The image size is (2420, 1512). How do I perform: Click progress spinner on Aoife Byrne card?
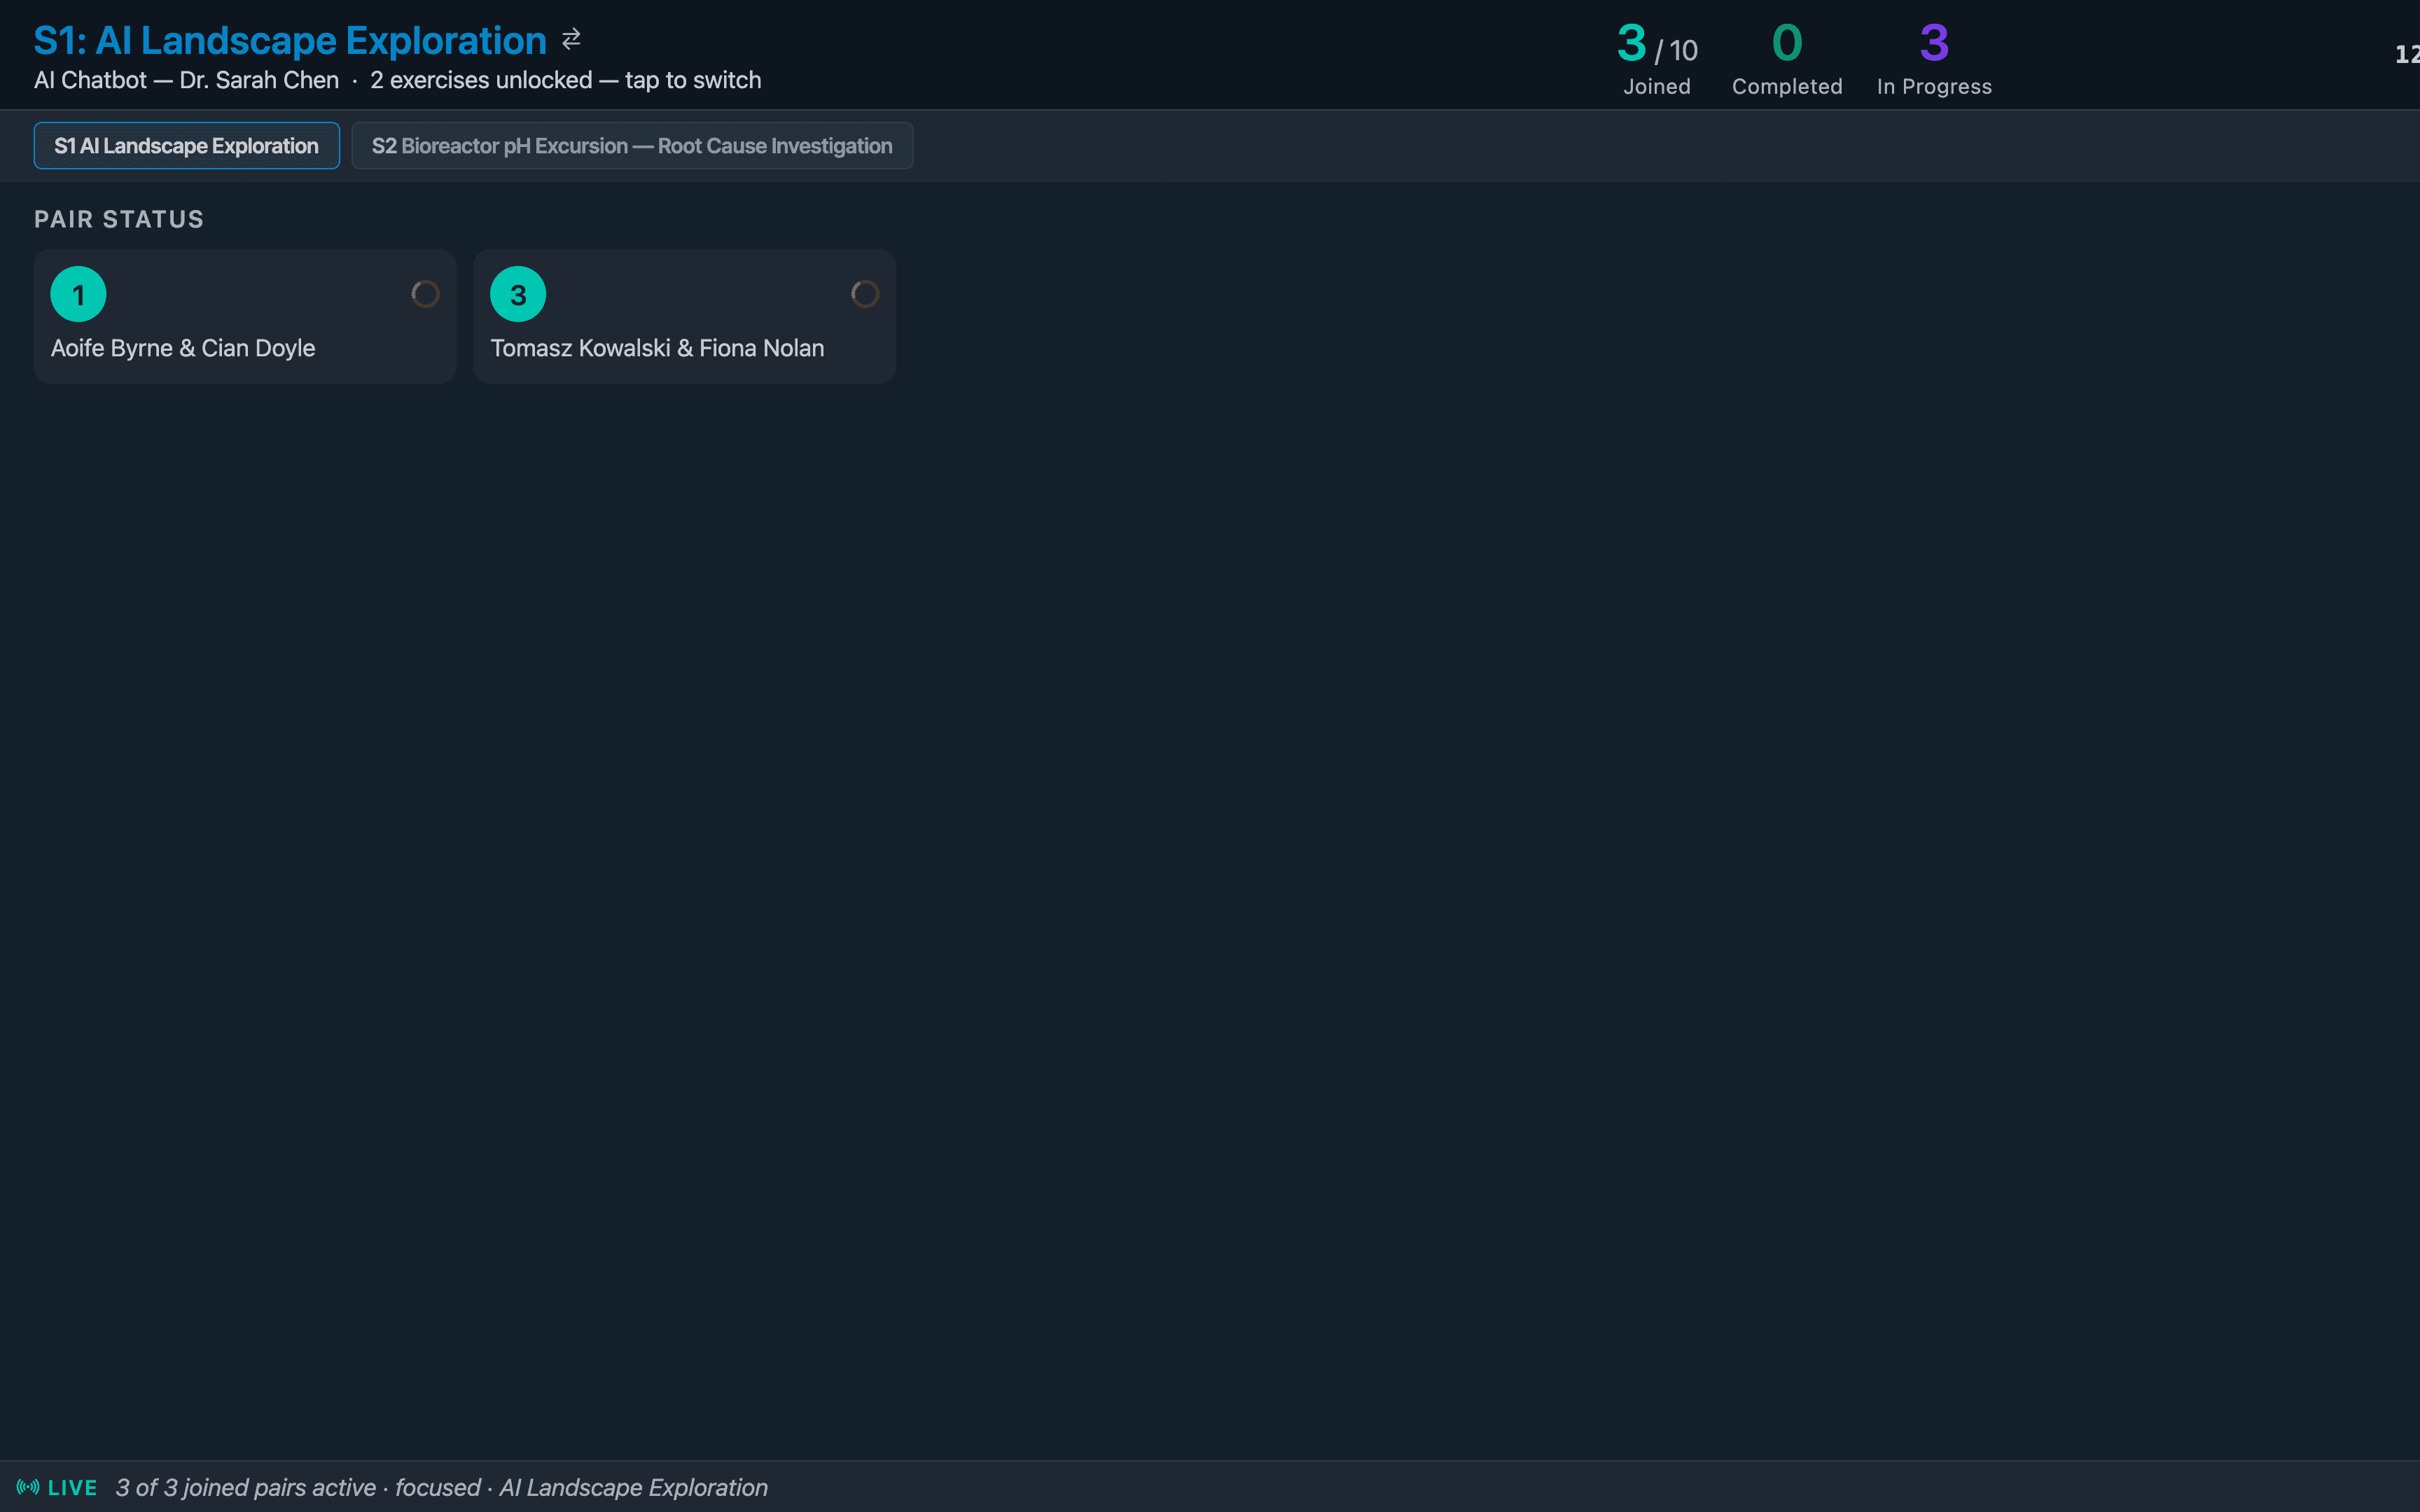(425, 294)
